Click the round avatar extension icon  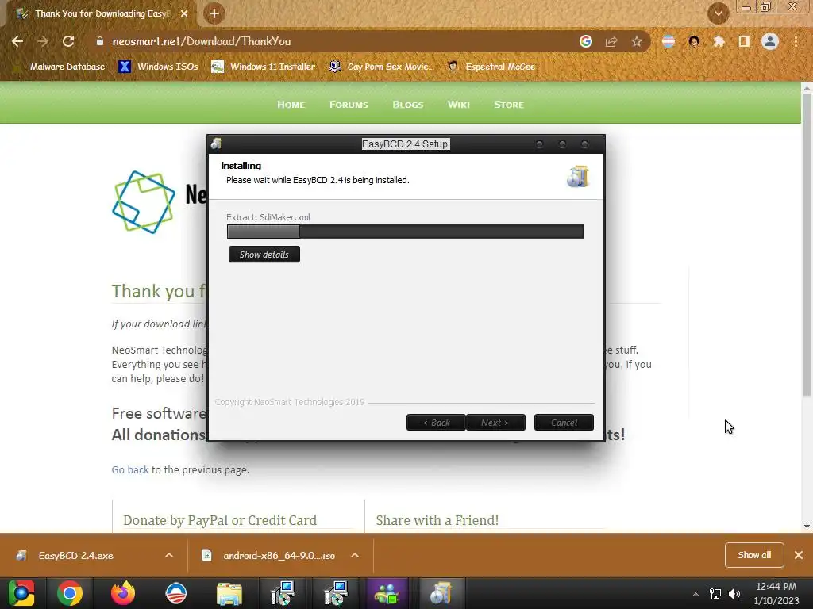click(694, 41)
